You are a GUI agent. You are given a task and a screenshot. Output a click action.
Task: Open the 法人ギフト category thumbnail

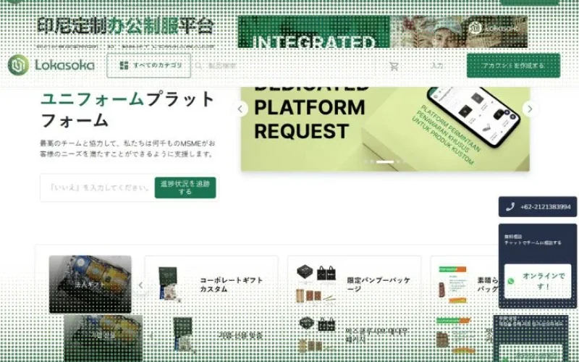tap(90, 284)
